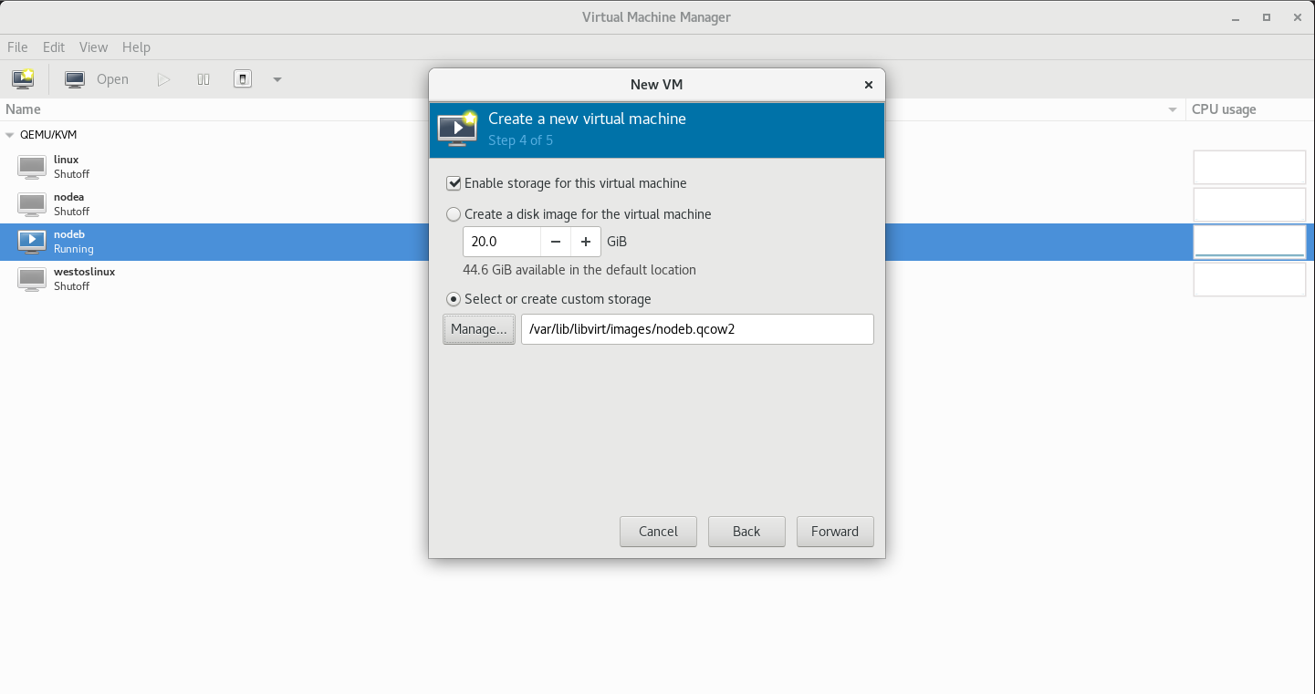Open the Help menu

coord(136,47)
